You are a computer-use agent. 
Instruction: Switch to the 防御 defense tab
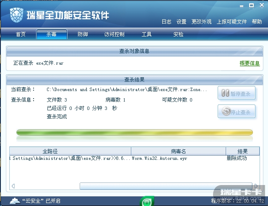(x=83, y=34)
